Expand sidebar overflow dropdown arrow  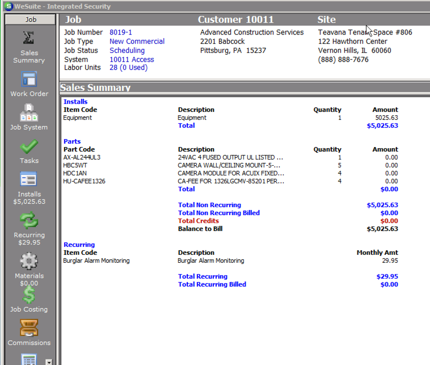coord(49,362)
